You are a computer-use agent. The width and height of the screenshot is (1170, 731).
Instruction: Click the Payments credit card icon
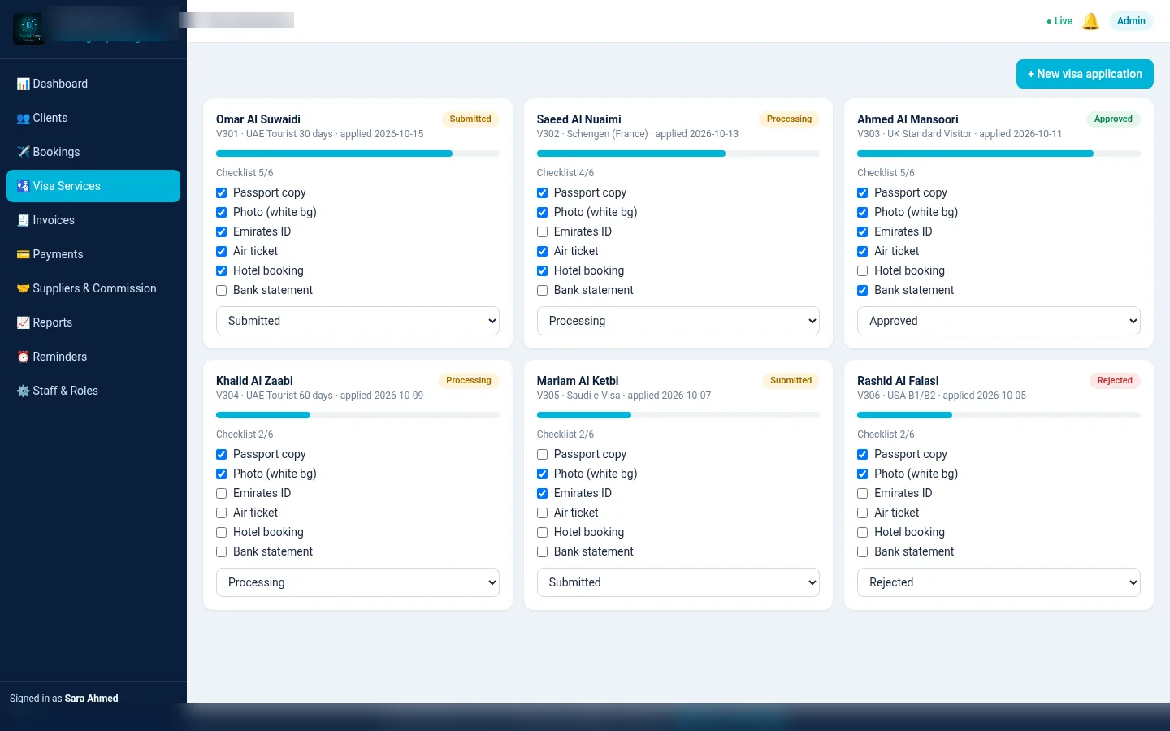click(x=23, y=254)
